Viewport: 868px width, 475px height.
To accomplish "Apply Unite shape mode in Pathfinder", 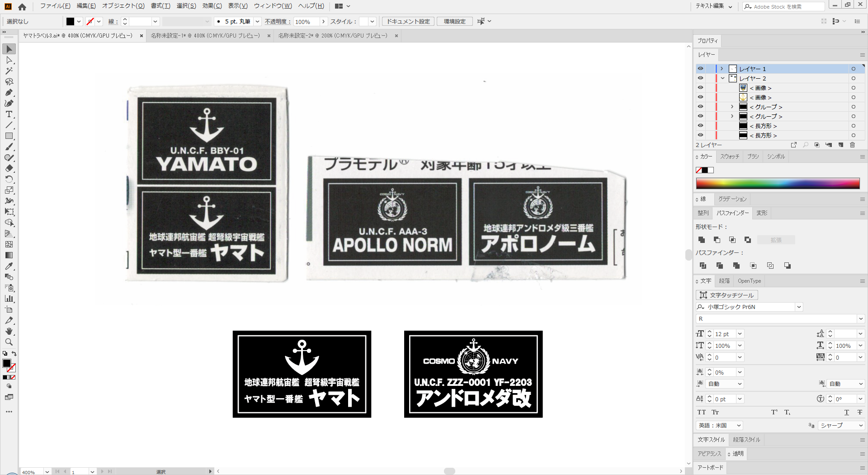I will point(702,240).
